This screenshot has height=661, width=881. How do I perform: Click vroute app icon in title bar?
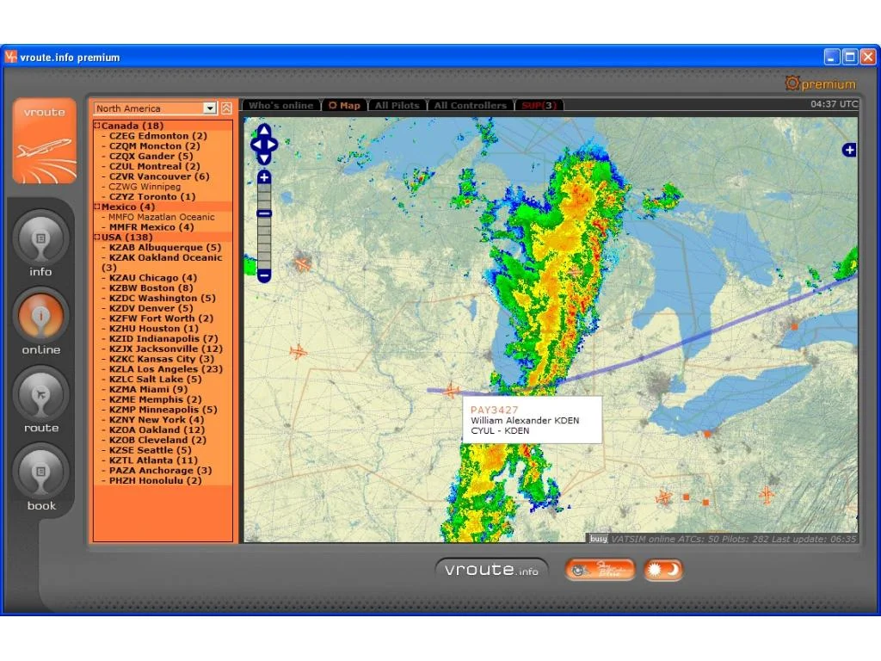point(10,57)
